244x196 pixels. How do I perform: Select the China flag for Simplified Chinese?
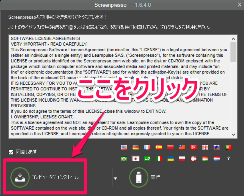[x=170, y=147]
